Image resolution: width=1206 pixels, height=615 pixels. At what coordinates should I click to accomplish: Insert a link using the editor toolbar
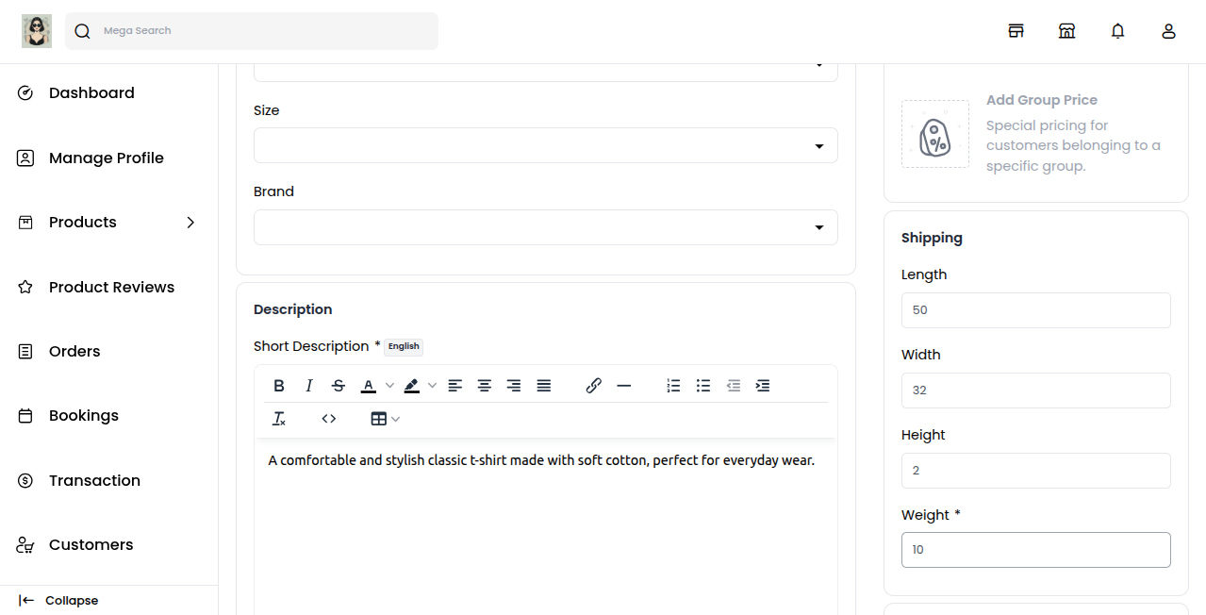point(594,386)
